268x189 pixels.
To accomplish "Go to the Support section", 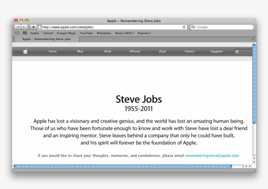I will [217, 51].
